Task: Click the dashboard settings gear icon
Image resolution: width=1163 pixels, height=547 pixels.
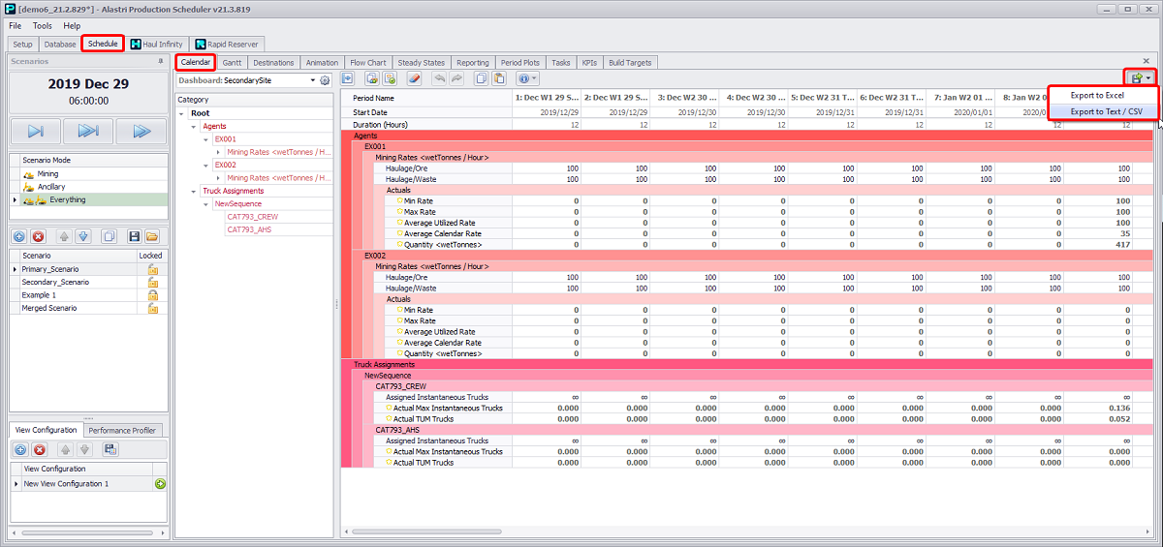Action: (326, 80)
